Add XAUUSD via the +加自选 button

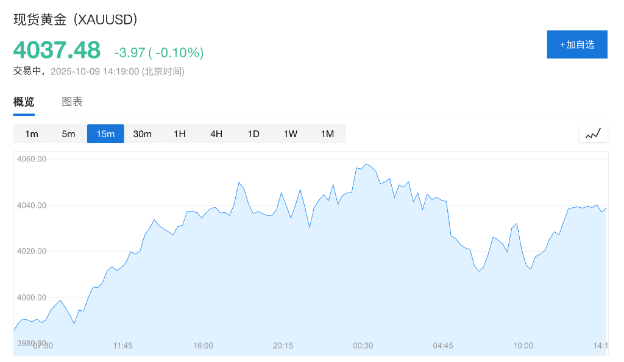coord(577,44)
